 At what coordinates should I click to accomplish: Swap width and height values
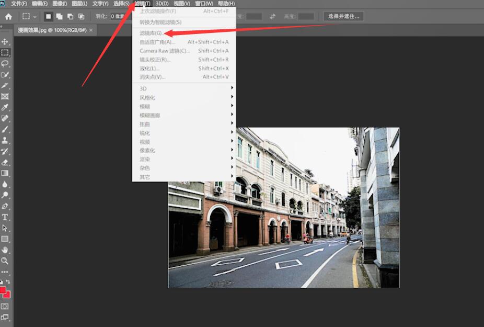[x=272, y=16]
